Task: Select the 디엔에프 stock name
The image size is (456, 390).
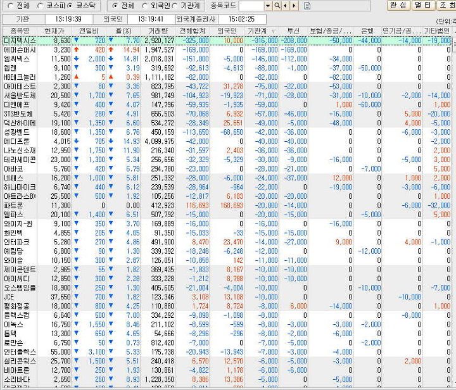Action: [x=16, y=104]
